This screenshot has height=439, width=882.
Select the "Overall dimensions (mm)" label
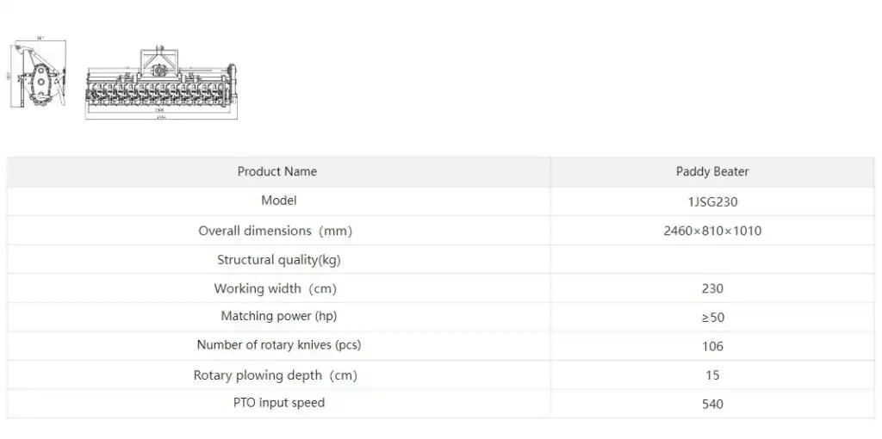(275, 231)
